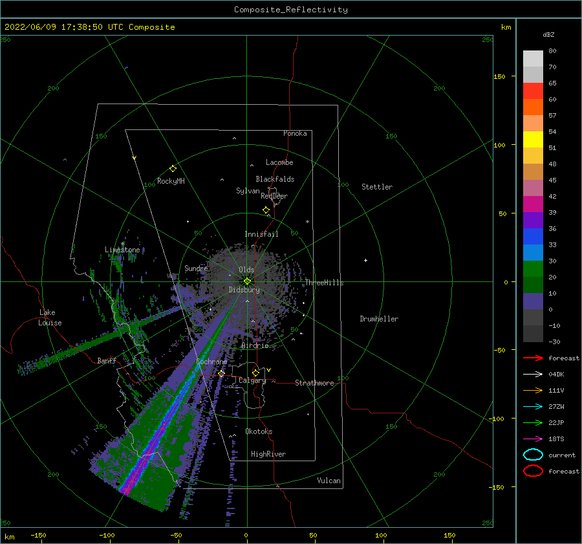Click the yellow 150 x-axis tick label
582x544 pixels.
449,535
